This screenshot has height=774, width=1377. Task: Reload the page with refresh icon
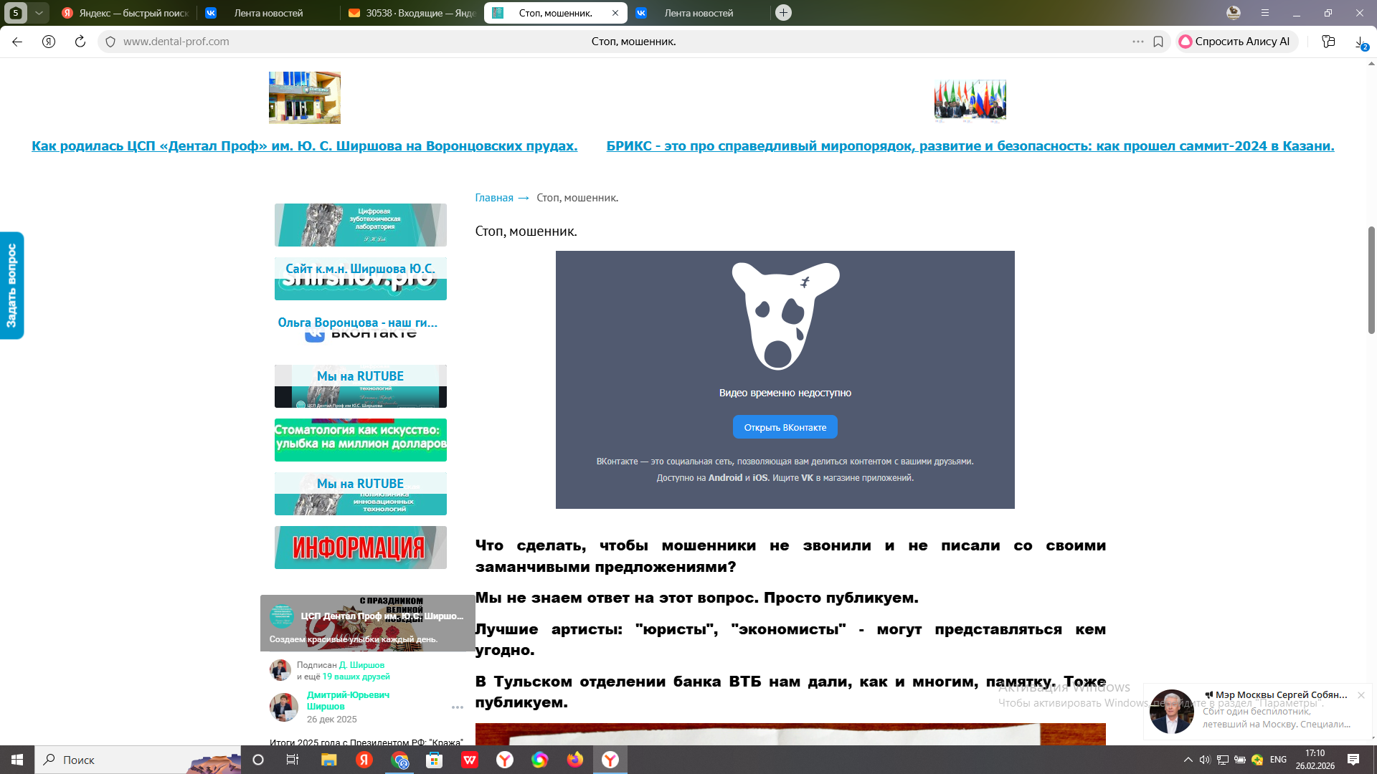[80, 42]
